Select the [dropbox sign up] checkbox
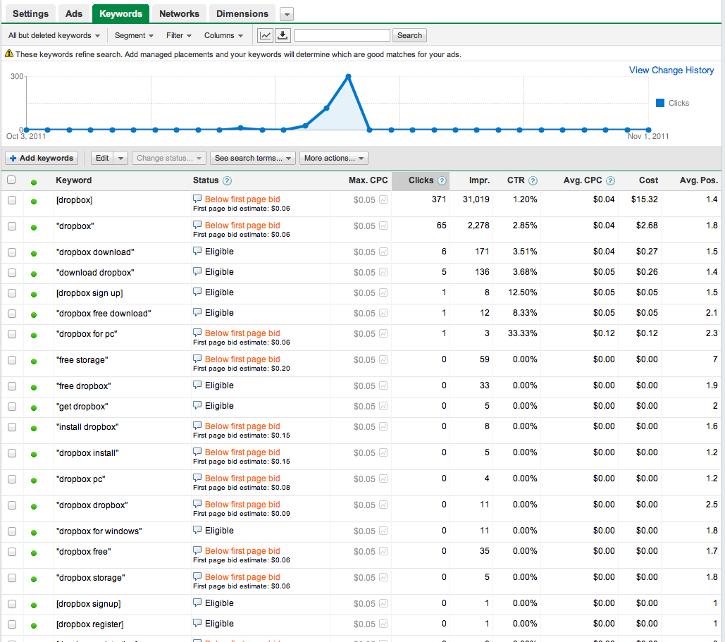The width and height of the screenshot is (725, 642). [x=12, y=293]
